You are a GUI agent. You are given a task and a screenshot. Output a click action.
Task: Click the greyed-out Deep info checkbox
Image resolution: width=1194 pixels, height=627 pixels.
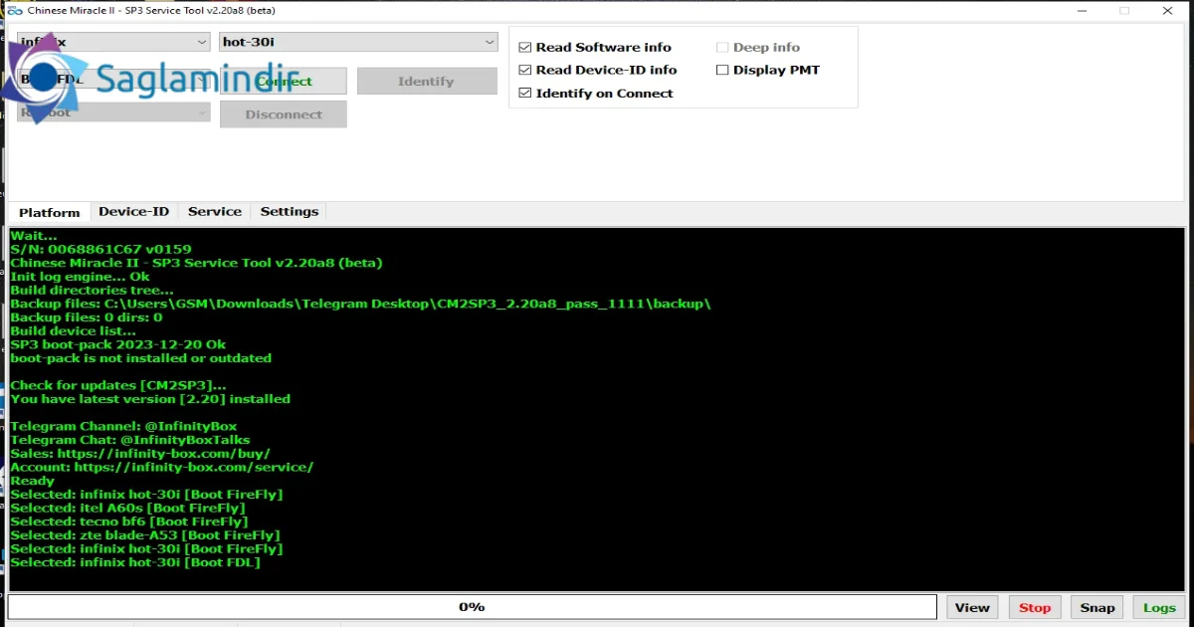pyautogui.click(x=722, y=47)
